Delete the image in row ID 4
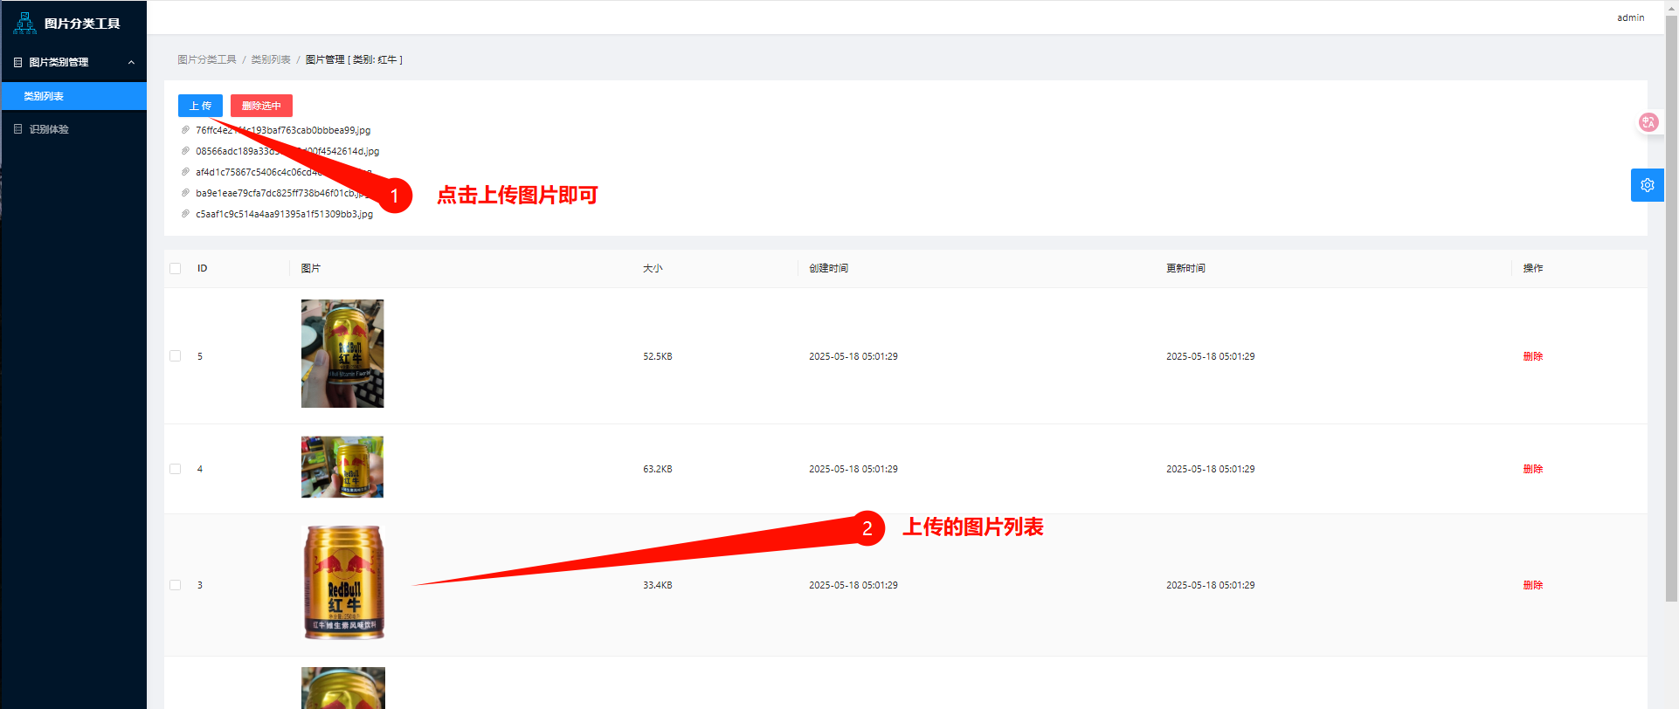The width and height of the screenshot is (1679, 709). click(x=1532, y=469)
